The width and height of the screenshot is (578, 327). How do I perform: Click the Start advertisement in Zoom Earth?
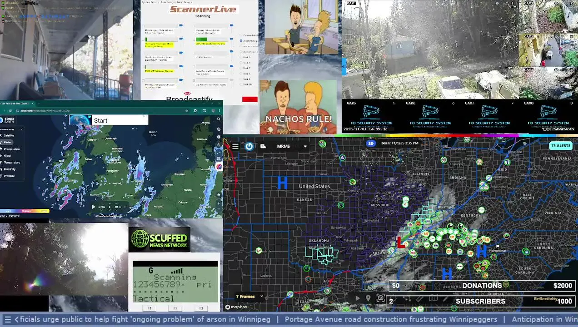pos(109,120)
